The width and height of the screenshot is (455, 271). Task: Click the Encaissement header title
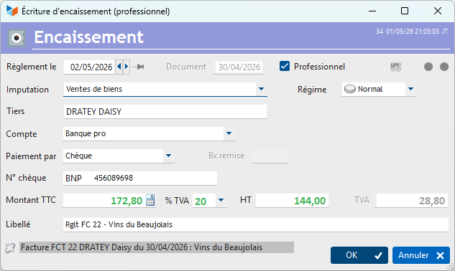(x=89, y=37)
